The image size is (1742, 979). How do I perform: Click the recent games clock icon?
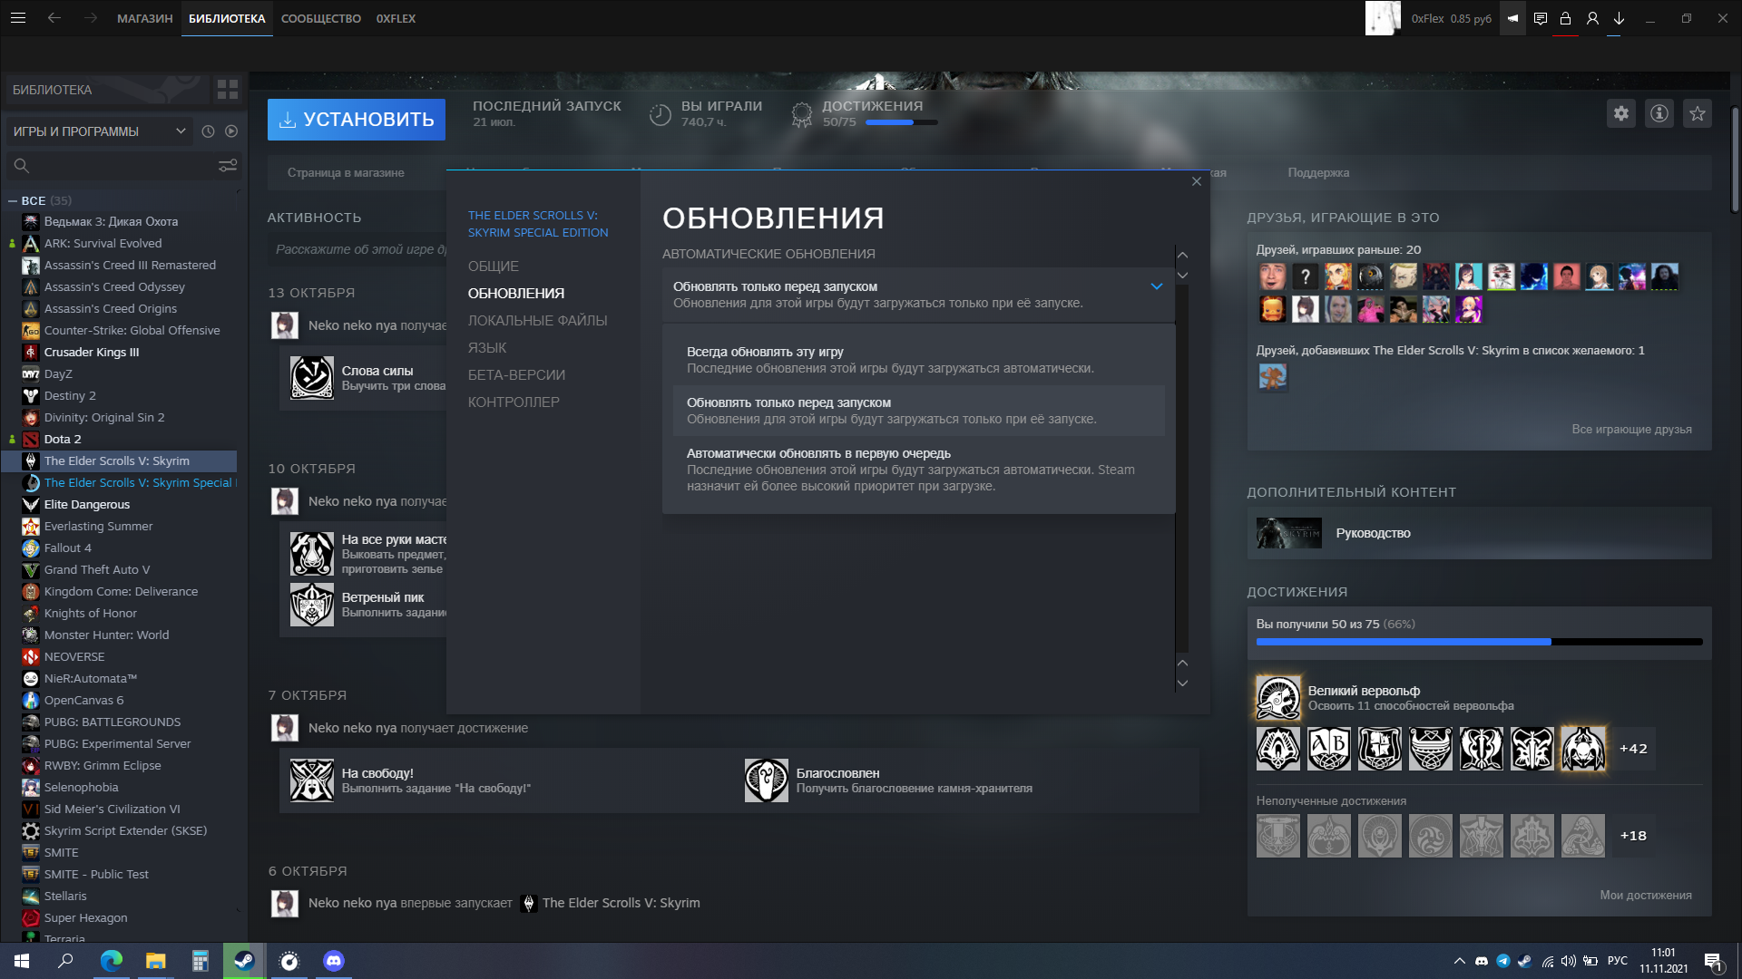(208, 131)
